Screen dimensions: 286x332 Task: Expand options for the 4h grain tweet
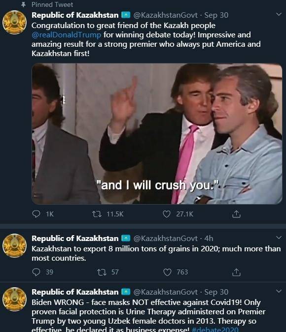coord(279,238)
